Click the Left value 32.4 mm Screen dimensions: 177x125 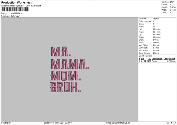tap(156, 29)
